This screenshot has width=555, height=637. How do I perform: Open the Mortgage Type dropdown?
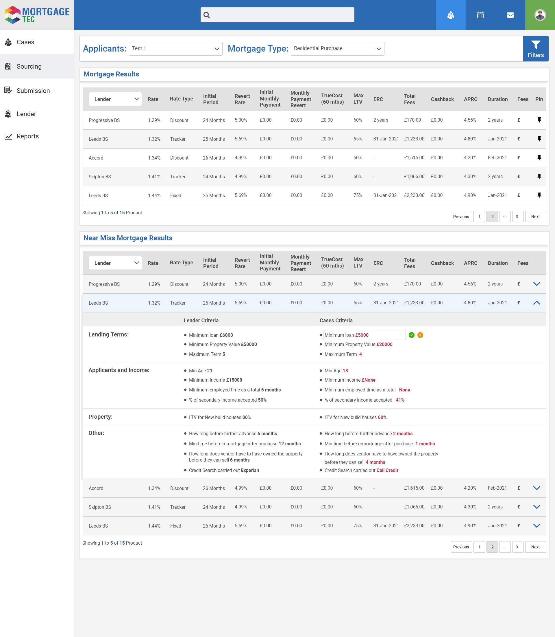pyautogui.click(x=337, y=48)
